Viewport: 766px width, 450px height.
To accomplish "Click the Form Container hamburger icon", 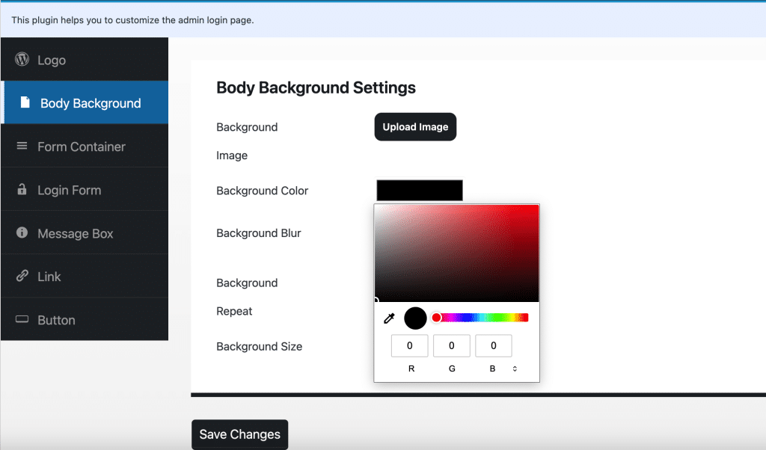I will (x=22, y=147).
